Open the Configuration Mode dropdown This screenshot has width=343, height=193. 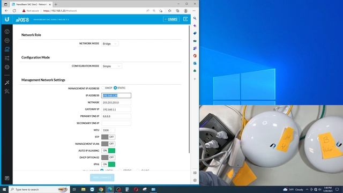coord(111,66)
